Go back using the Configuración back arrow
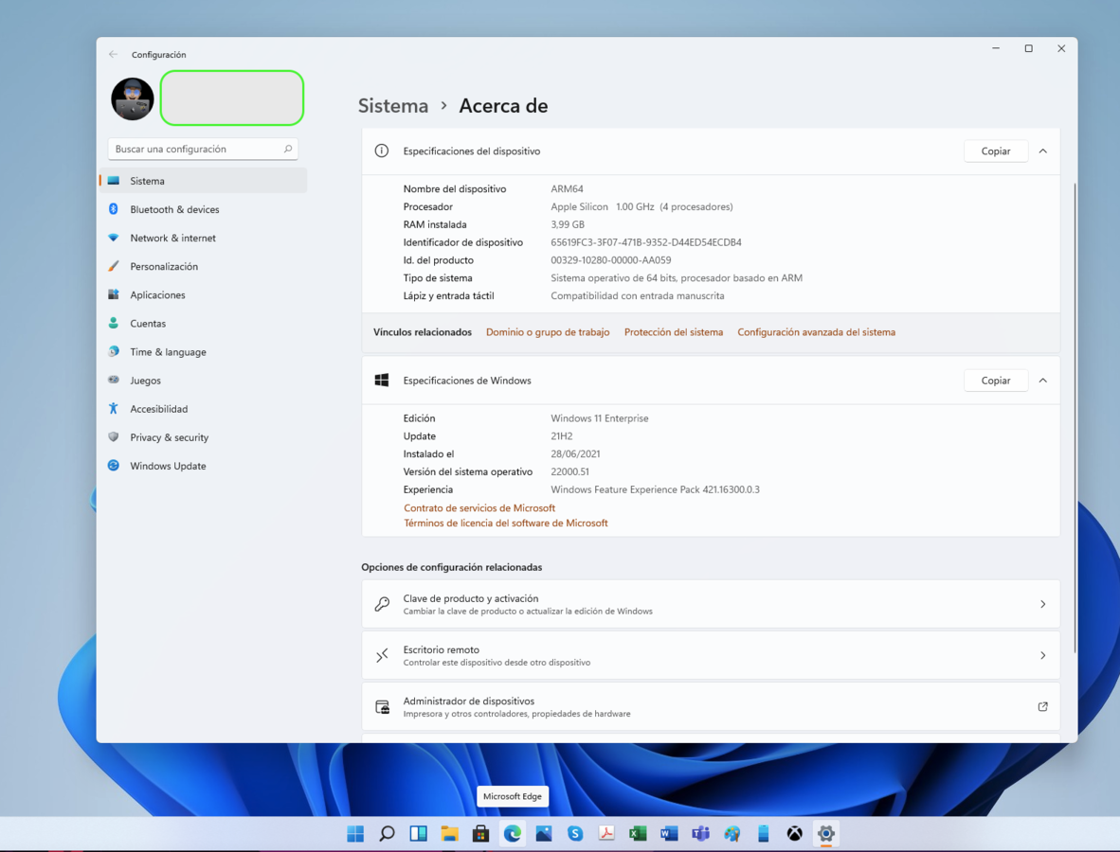The height and width of the screenshot is (852, 1120). (113, 54)
